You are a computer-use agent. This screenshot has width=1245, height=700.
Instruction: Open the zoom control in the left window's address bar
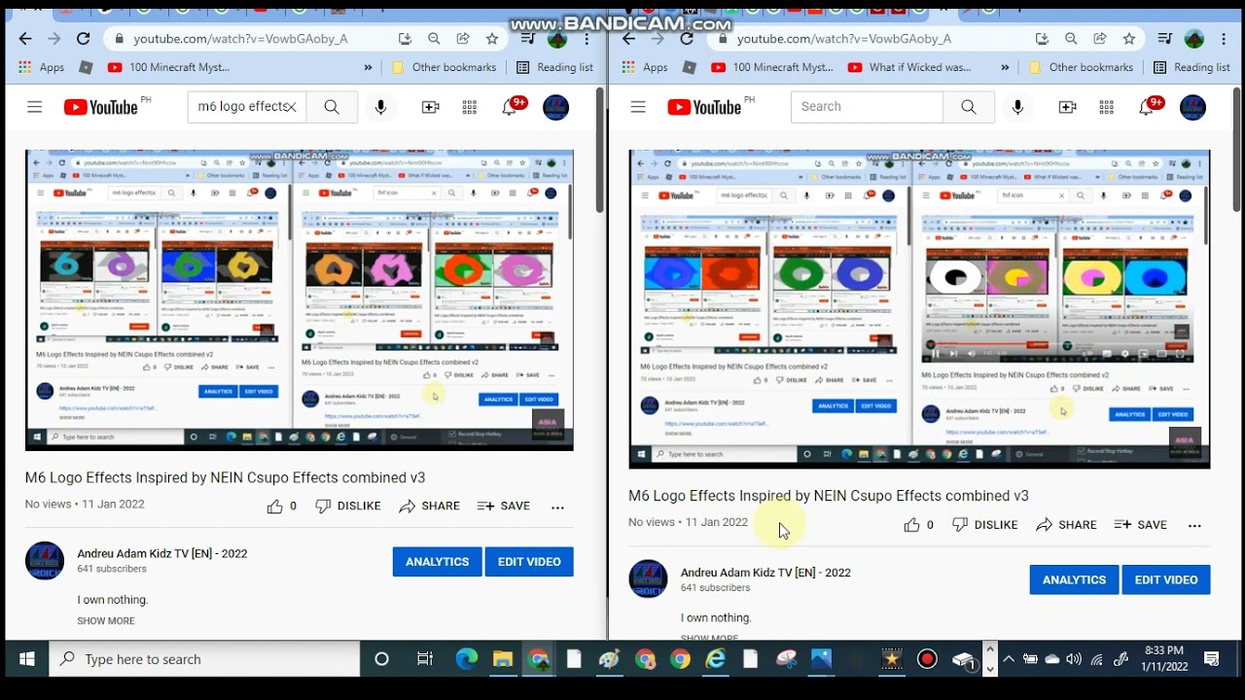pos(434,39)
